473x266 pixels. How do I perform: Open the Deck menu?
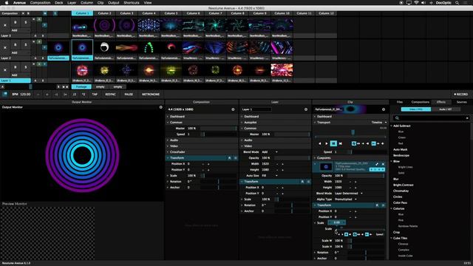tap(59, 3)
